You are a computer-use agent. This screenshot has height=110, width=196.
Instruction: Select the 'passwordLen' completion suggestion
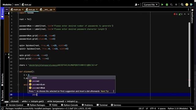point(71,84)
